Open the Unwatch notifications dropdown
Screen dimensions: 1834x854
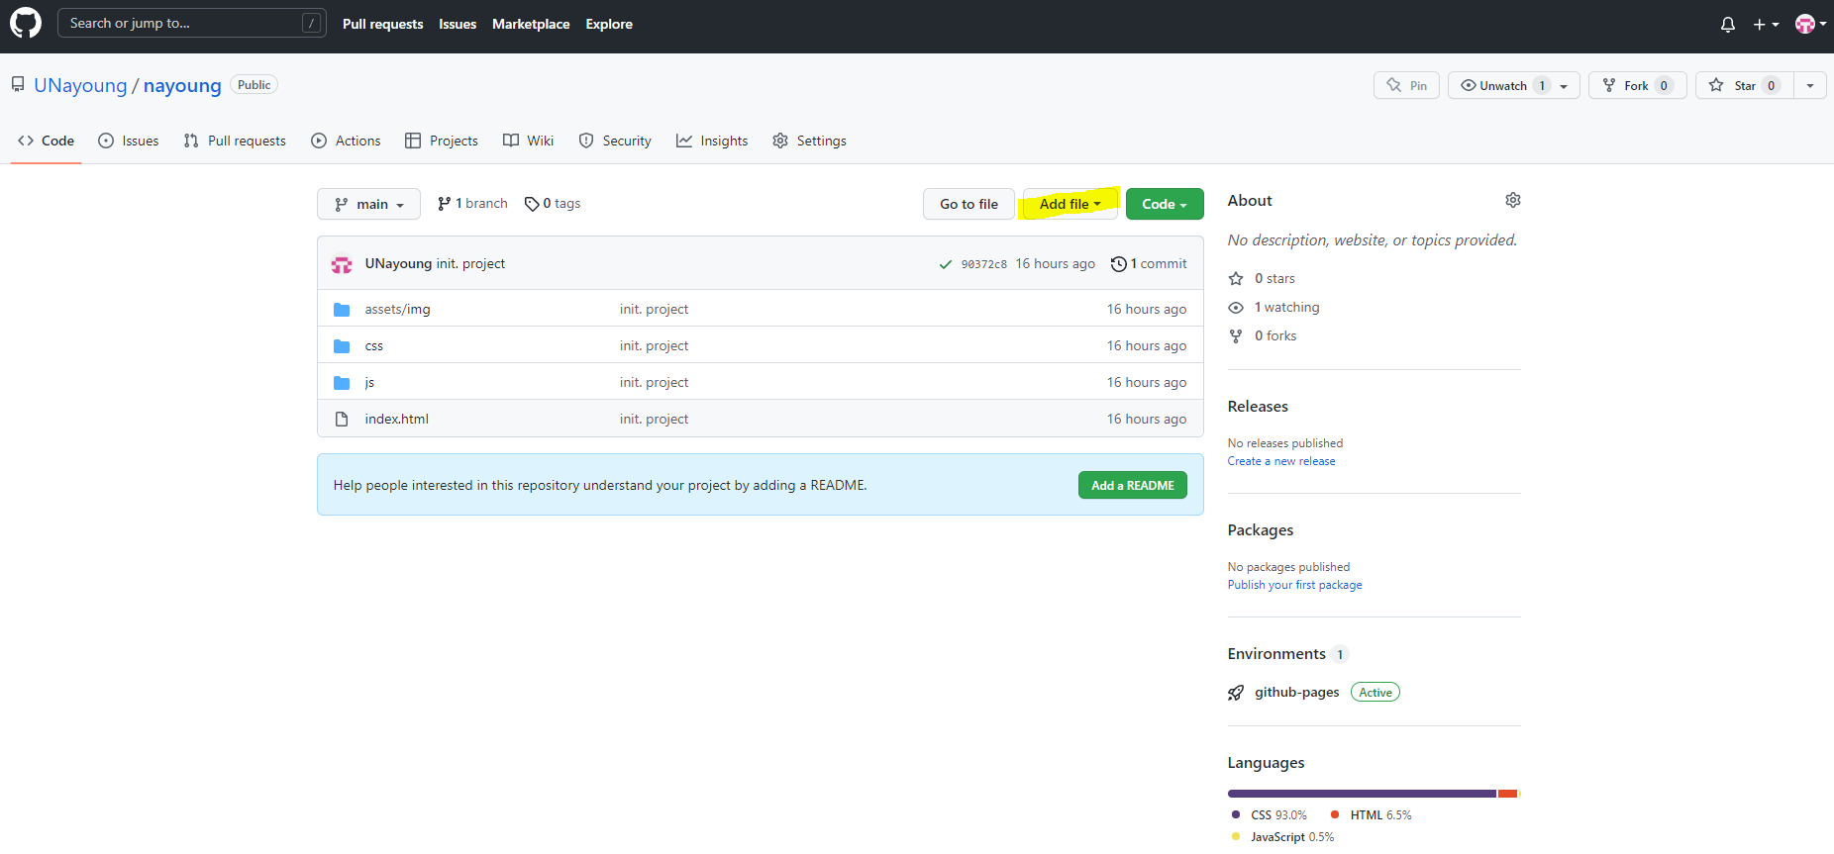pos(1513,85)
